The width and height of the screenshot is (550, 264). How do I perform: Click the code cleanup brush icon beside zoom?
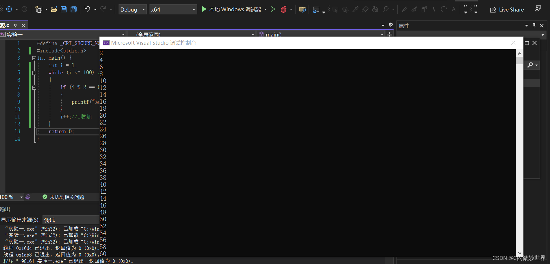point(28,197)
